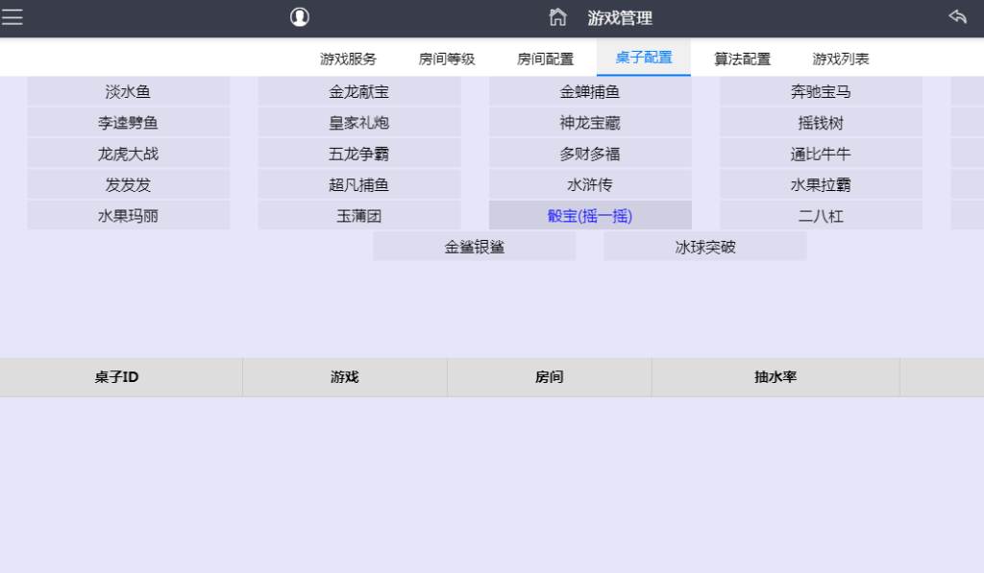Click the 骰宝(摇一摇) game button
The height and width of the screenshot is (573, 984).
point(589,215)
